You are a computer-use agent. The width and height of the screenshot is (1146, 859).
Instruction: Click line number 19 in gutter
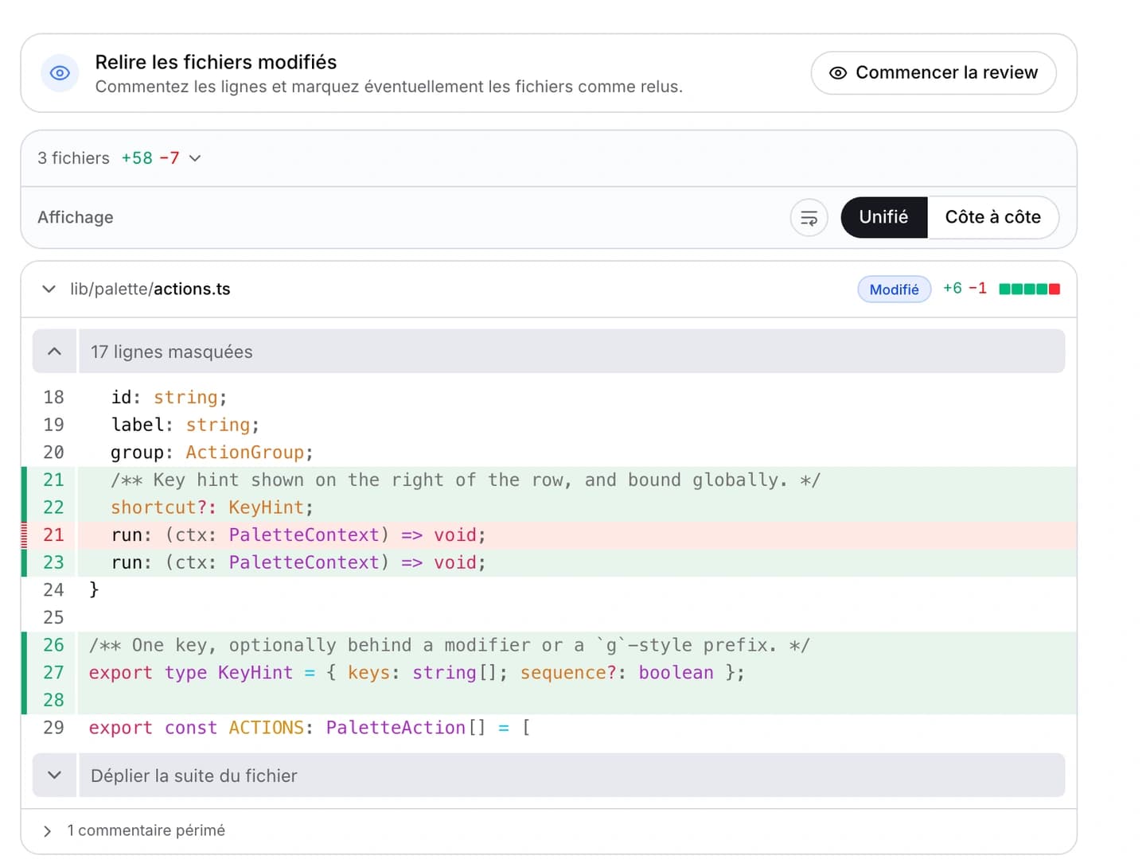(x=53, y=425)
